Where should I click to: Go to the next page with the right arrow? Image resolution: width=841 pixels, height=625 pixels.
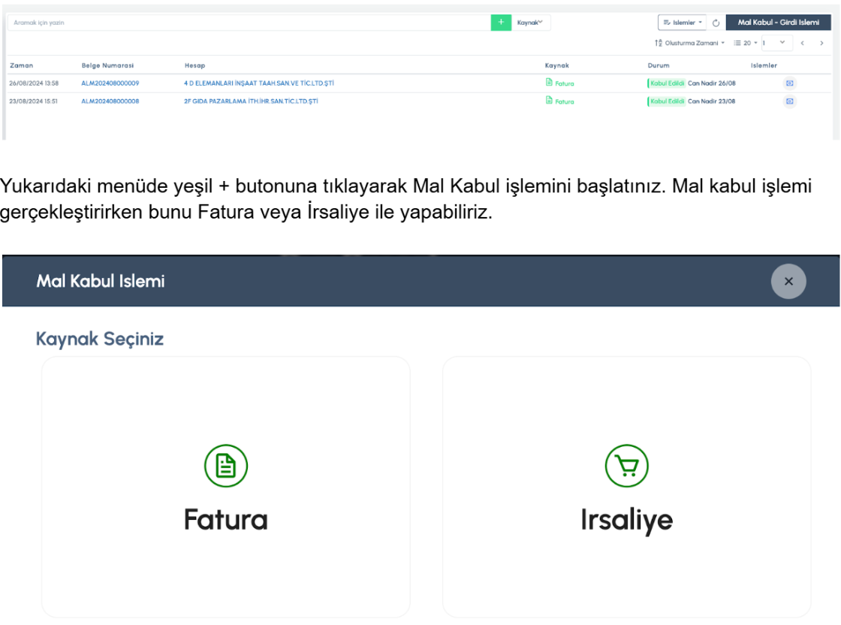click(x=821, y=43)
